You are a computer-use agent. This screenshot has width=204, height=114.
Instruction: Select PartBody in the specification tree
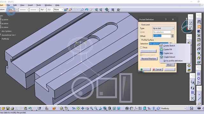[5, 39]
